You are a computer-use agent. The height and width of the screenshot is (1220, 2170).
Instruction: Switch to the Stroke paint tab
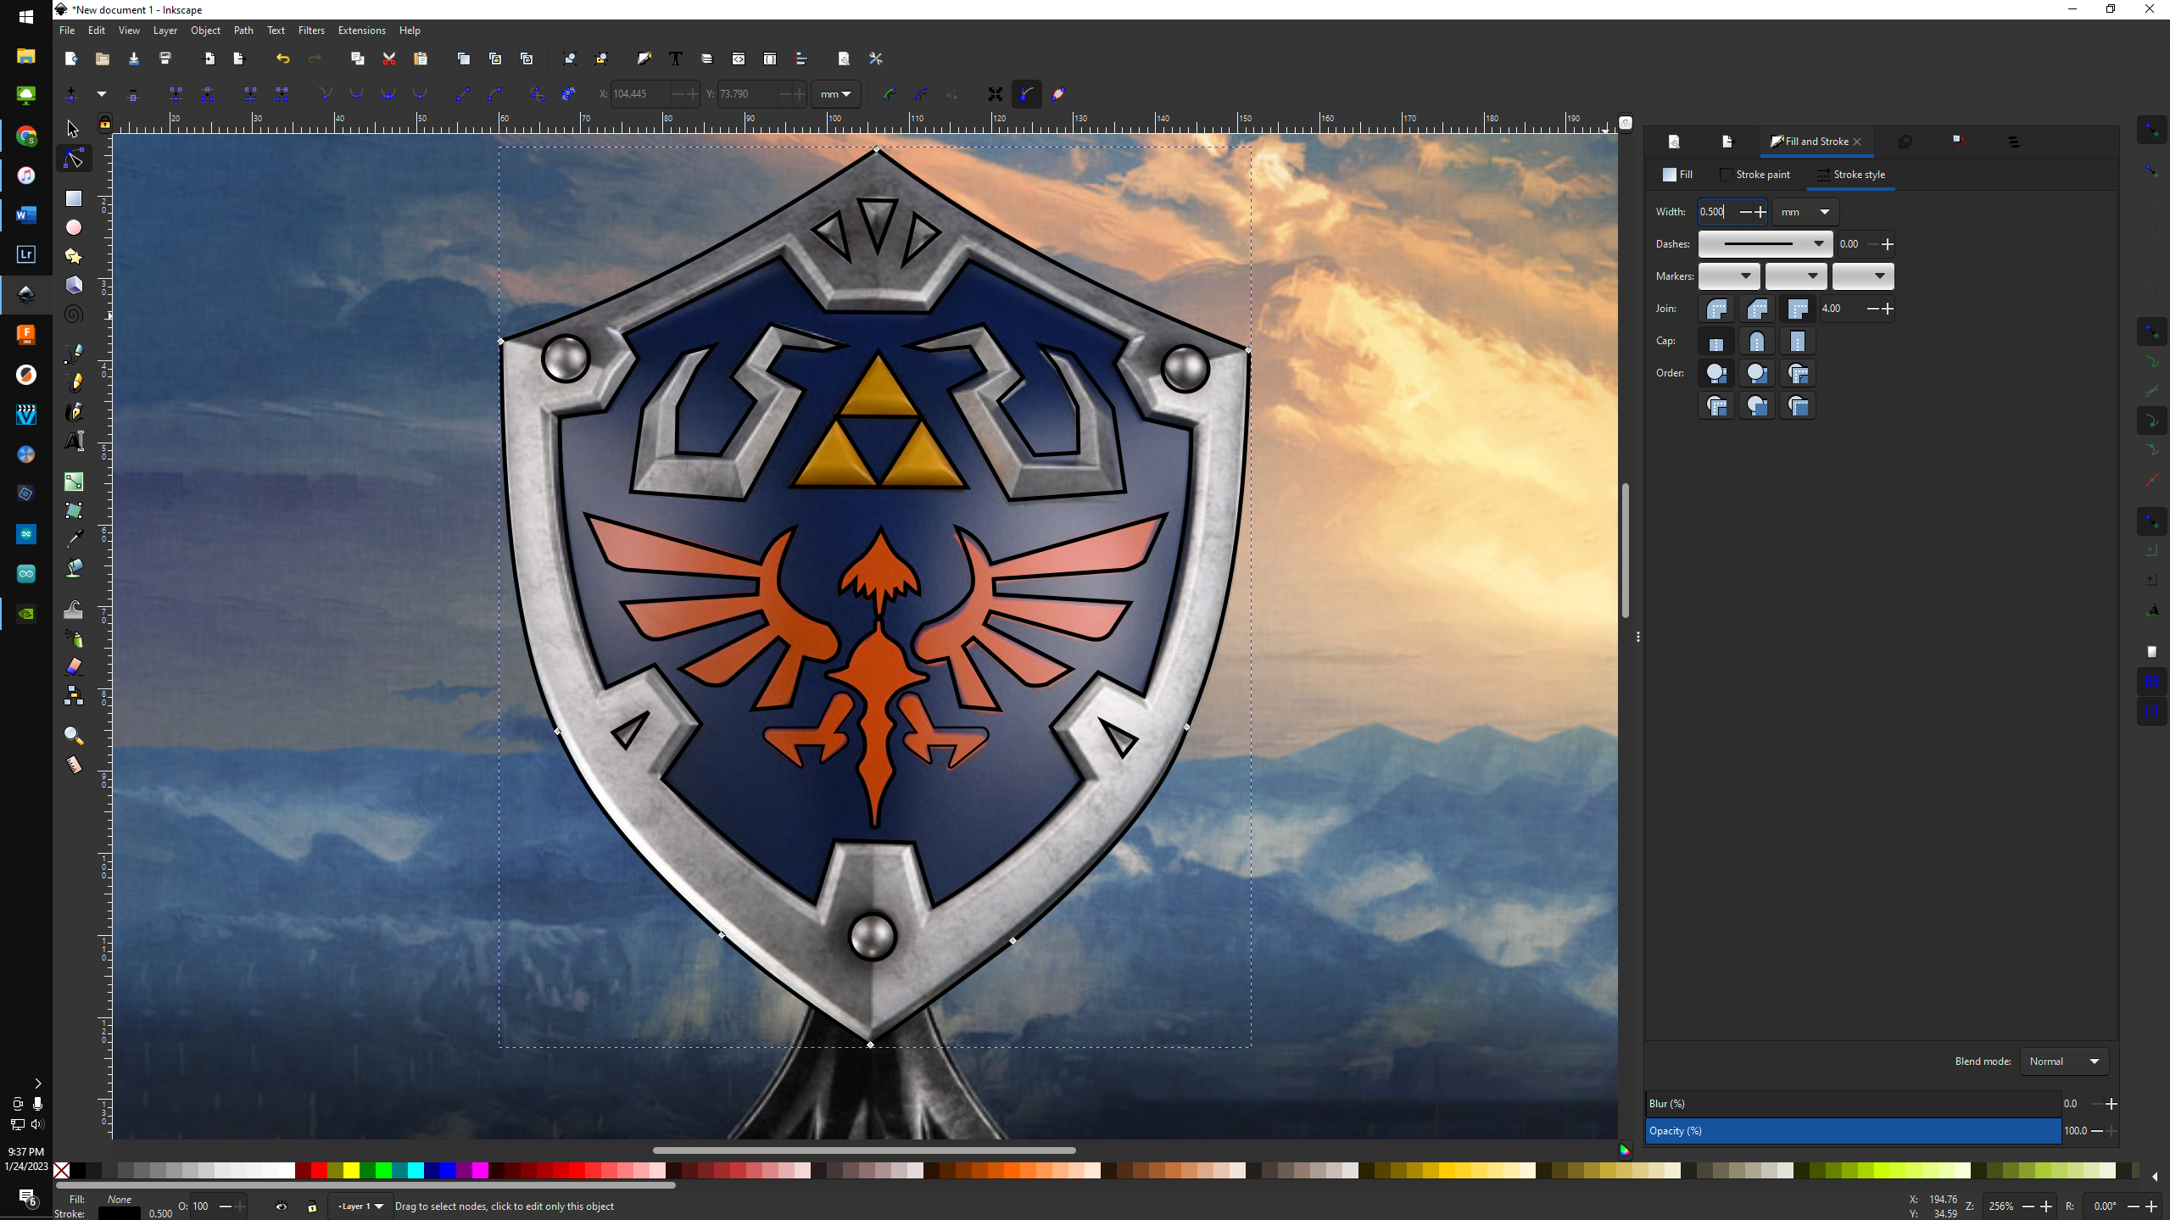click(1754, 175)
